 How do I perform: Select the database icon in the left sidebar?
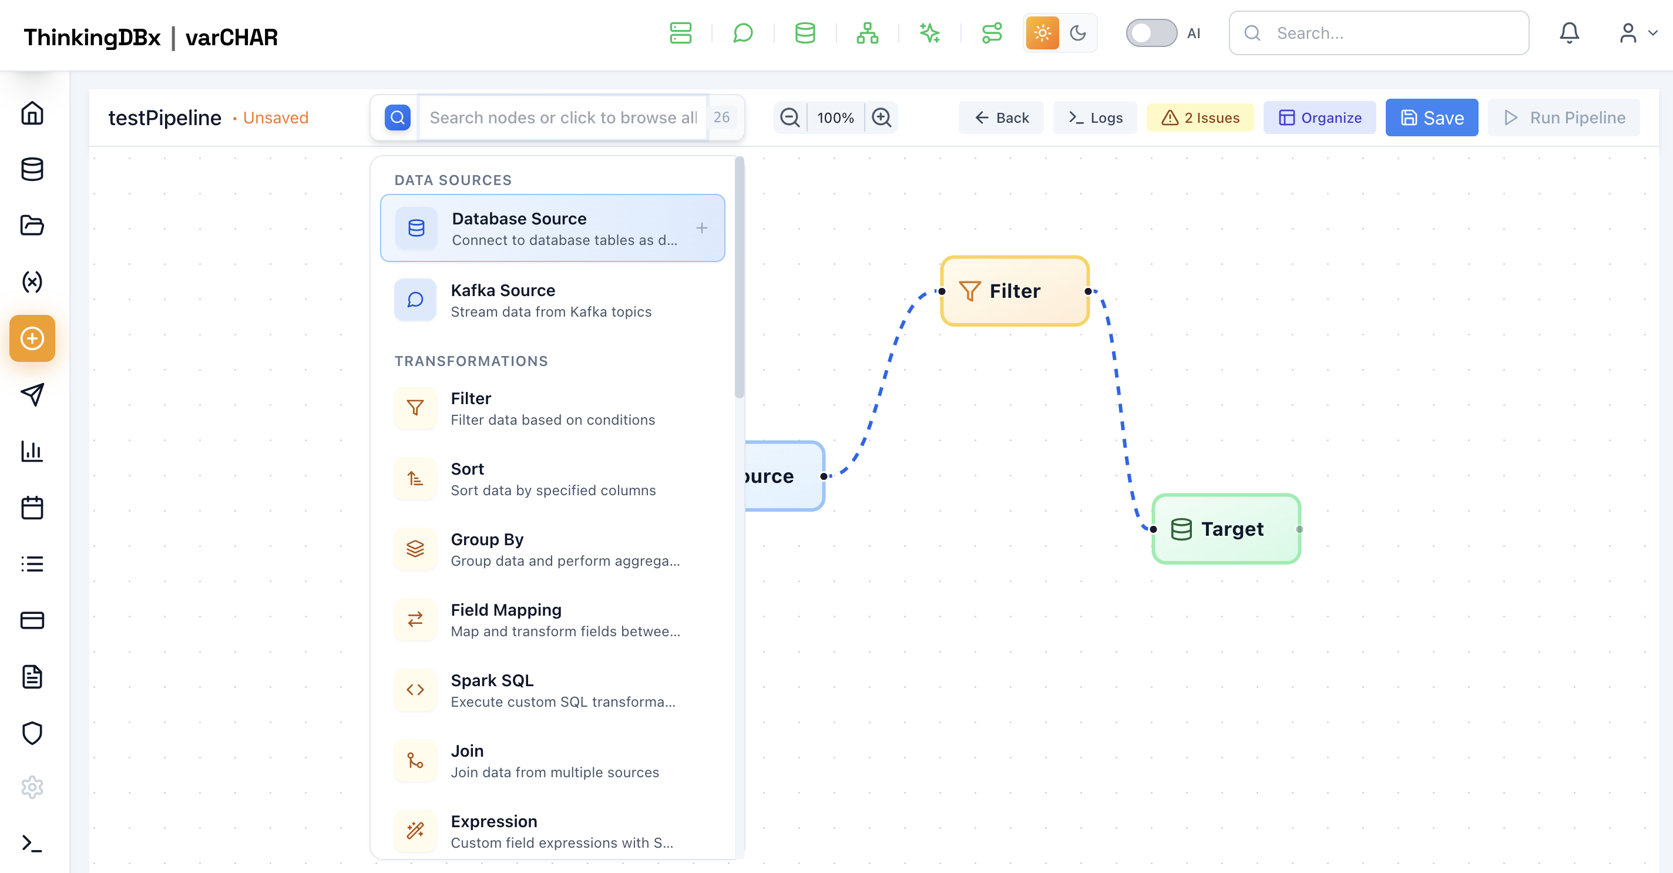pos(32,170)
